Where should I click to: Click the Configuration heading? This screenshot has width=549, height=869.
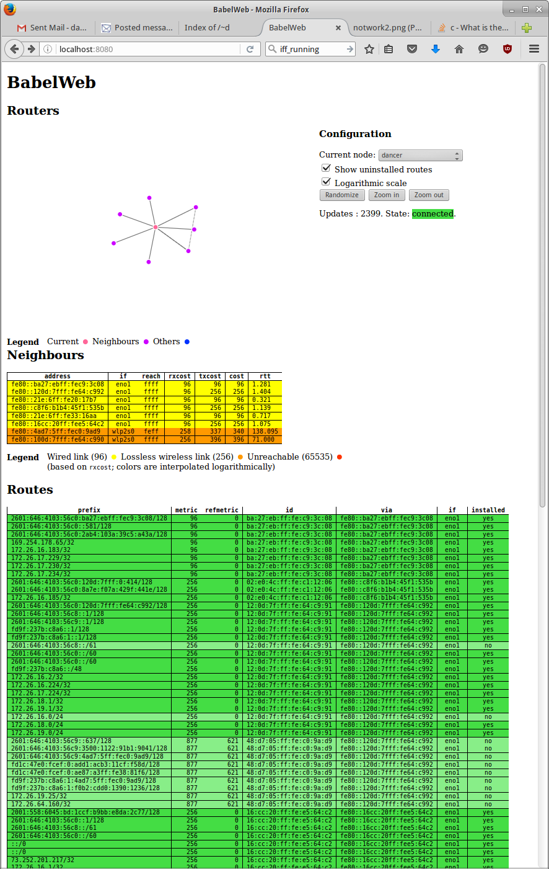tap(355, 134)
